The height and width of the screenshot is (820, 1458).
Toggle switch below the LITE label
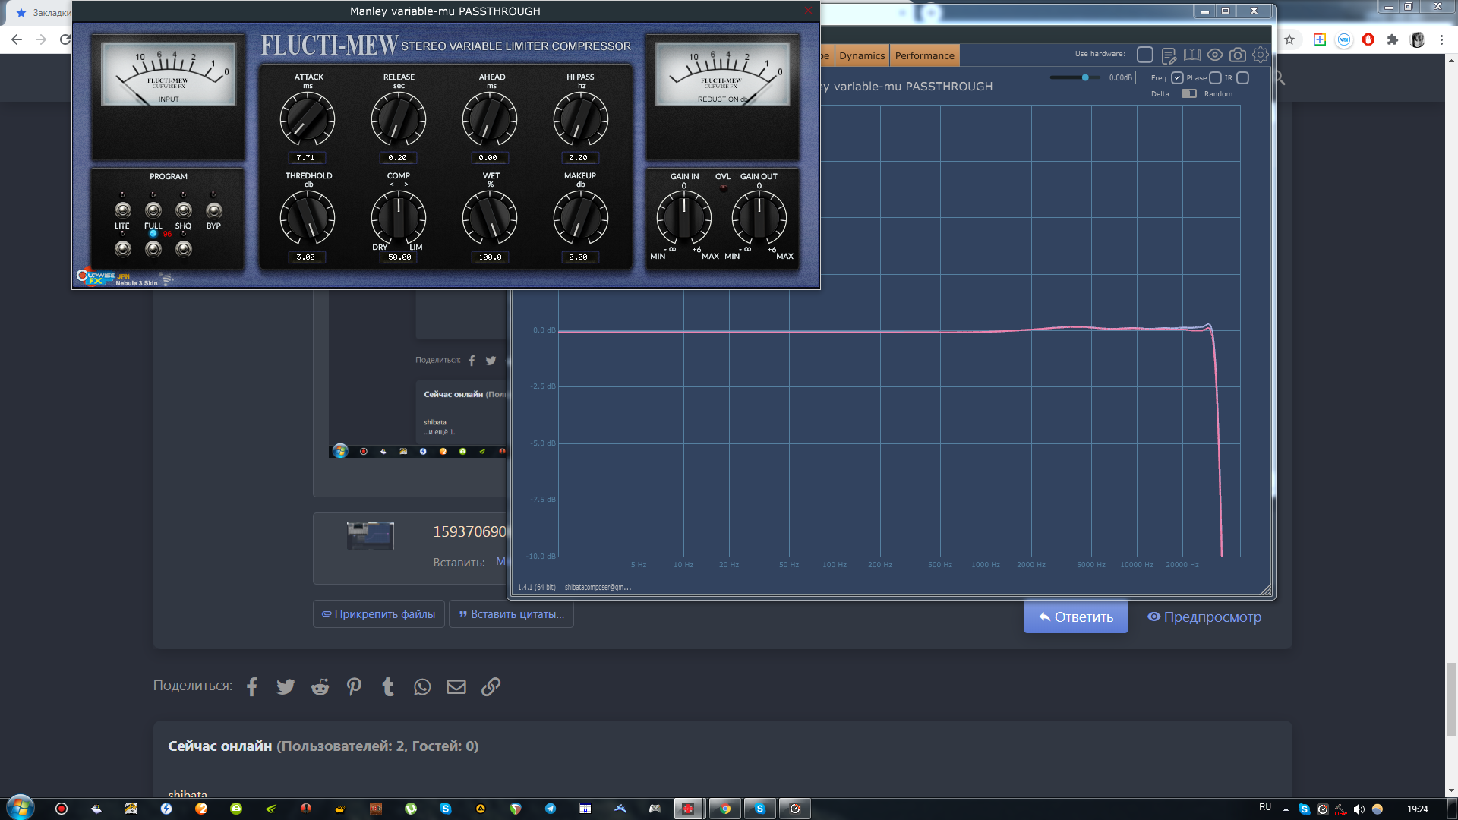pos(122,249)
